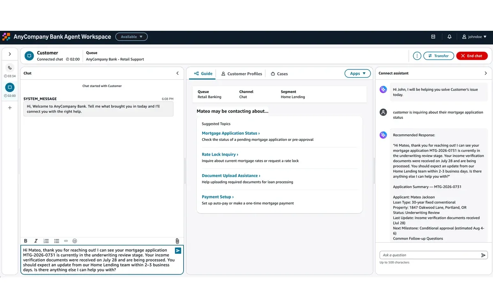493x308 pixels.
Task: Open the Rate Lock Inquiry topic
Action: 220,154
